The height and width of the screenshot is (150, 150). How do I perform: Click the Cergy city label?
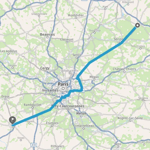pyautogui.click(x=45, y=68)
